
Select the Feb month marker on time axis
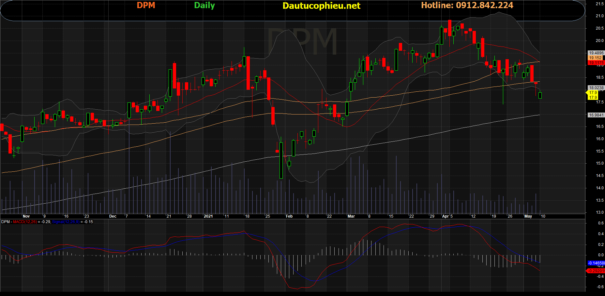click(x=289, y=216)
